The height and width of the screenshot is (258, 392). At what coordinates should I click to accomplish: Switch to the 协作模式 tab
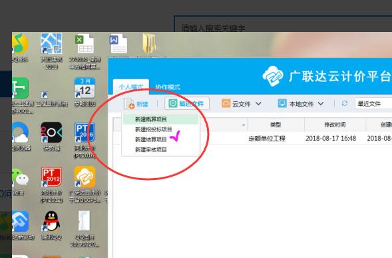click(168, 87)
